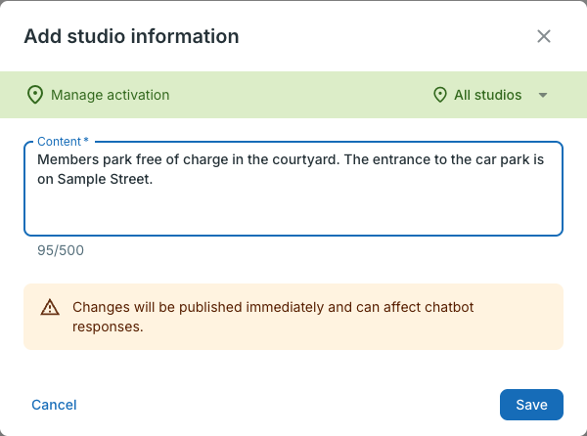Open the All studios selector label
Image resolution: width=587 pixels, height=436 pixels.
coord(487,95)
